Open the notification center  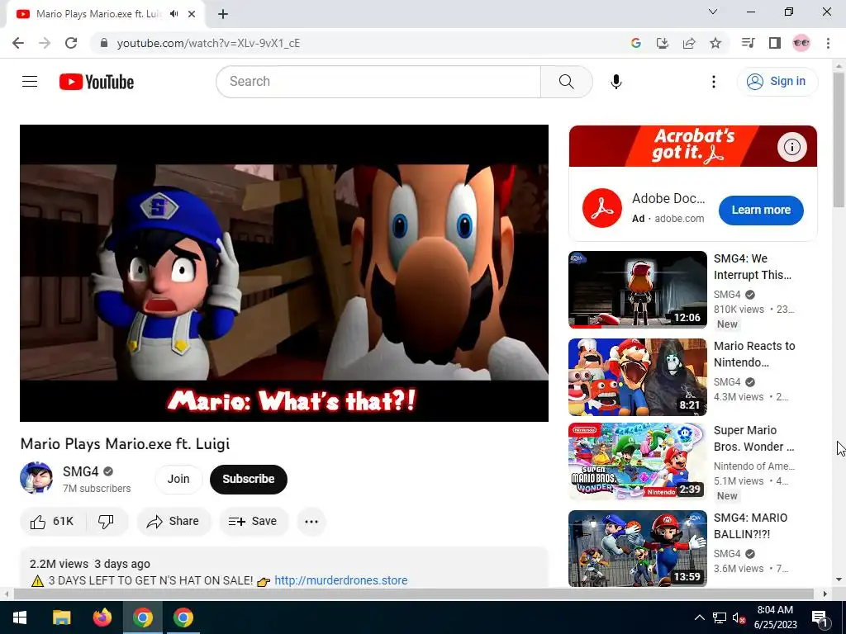point(820,617)
